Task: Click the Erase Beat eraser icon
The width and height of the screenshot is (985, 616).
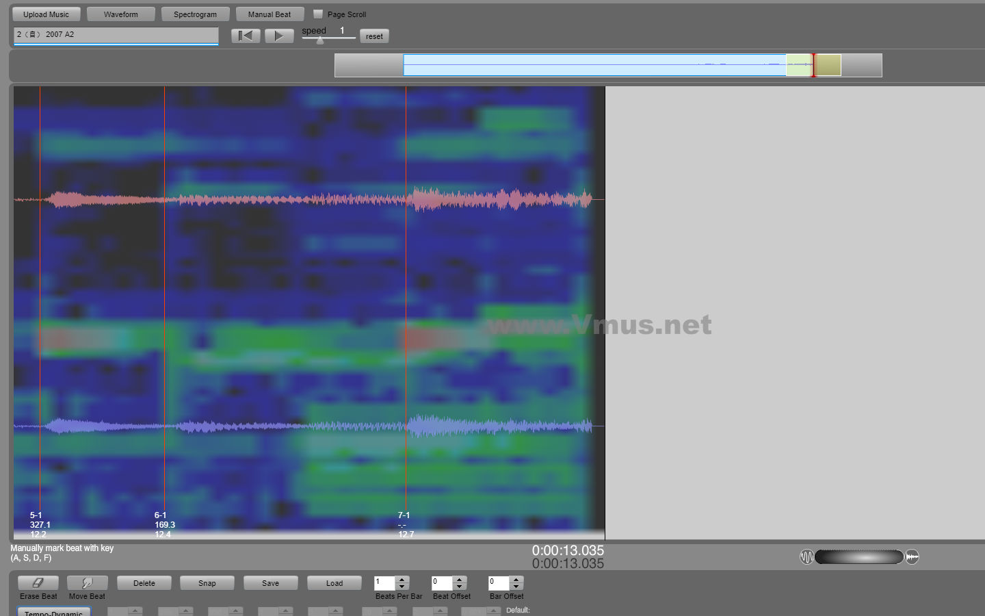Action: tap(38, 583)
